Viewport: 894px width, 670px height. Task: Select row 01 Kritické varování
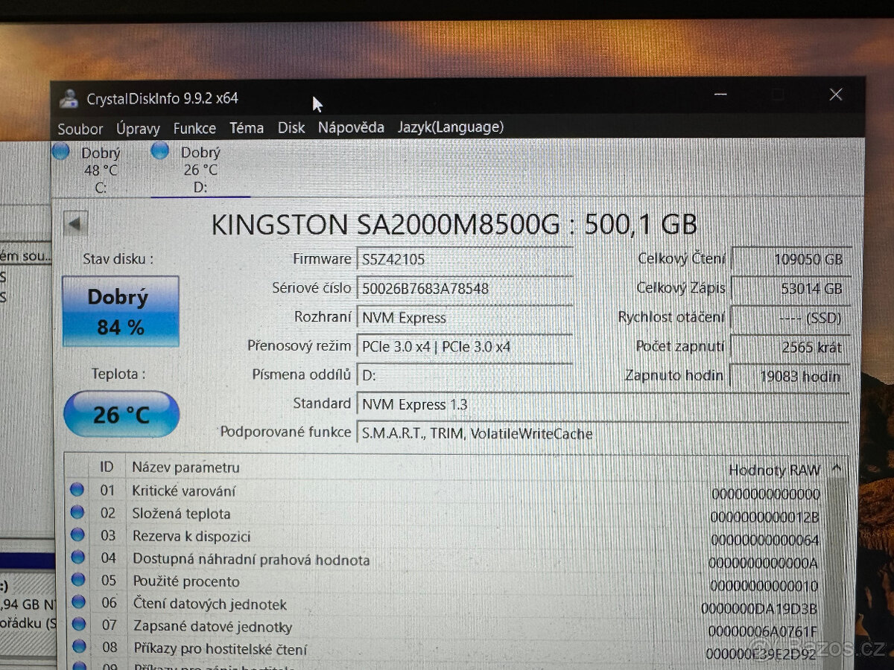click(446, 491)
